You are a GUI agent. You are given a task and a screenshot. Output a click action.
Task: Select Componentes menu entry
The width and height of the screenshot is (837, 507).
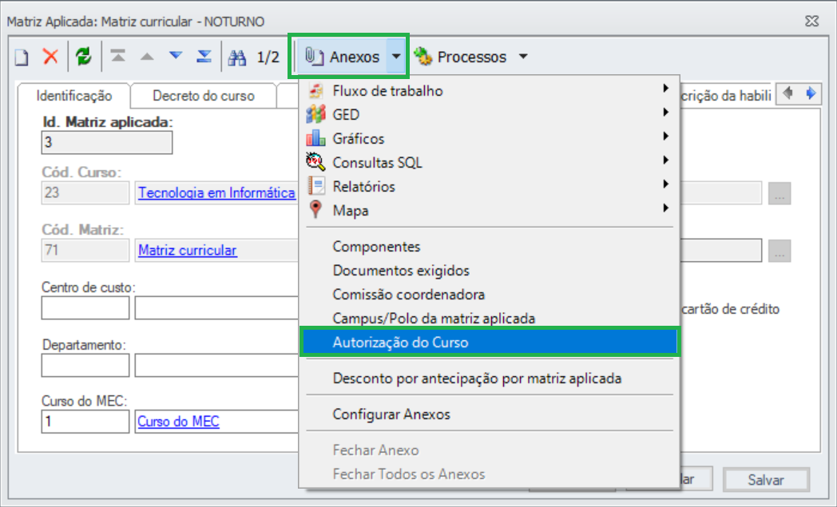click(488, 247)
